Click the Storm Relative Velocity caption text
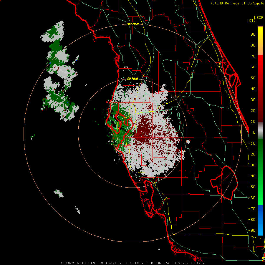 pos(132,263)
